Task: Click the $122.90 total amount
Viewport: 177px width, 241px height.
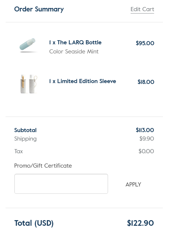Action: (140, 223)
